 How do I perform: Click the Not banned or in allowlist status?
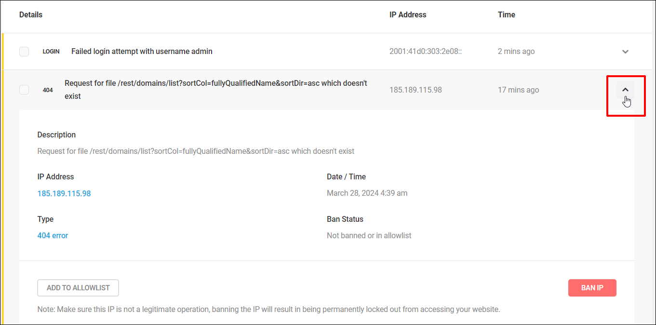[x=369, y=236]
